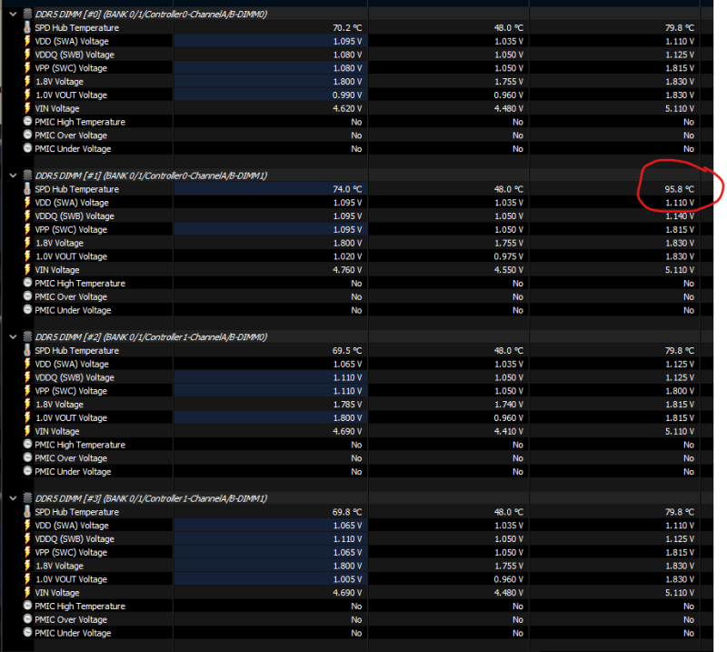Collapse the DDR5 DIMM [#2] group

[x=13, y=336]
